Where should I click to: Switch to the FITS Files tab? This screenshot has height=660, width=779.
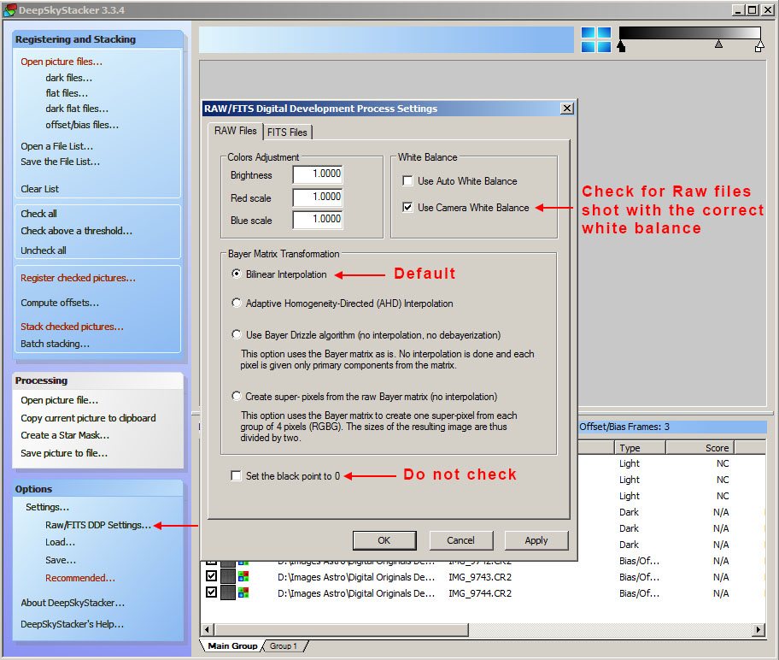tap(287, 133)
